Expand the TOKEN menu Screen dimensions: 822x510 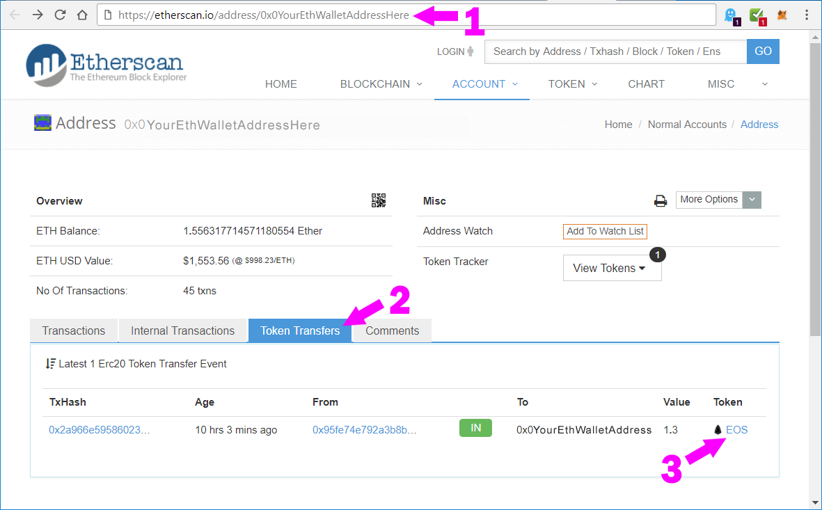(x=572, y=84)
